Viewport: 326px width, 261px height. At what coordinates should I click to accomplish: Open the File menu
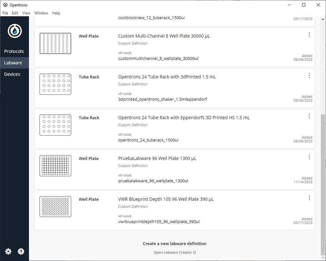(x=5, y=13)
